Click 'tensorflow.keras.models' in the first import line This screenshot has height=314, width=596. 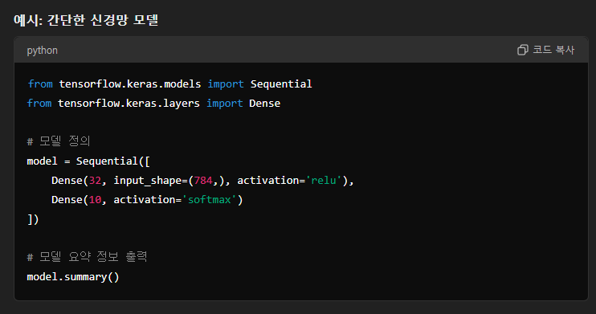tap(130, 84)
